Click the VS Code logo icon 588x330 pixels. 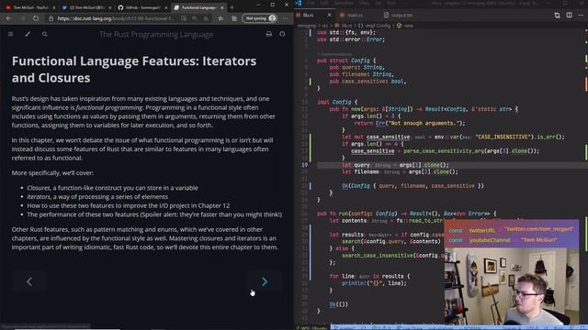(x=299, y=3)
